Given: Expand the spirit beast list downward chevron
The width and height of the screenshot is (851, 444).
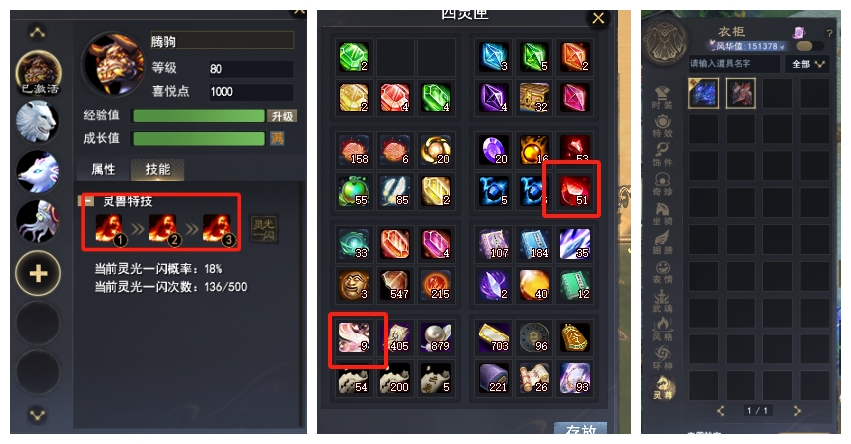Looking at the screenshot, I should [37, 415].
